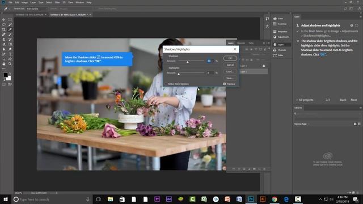Select the Type tool
The width and height of the screenshot is (363, 204).
[10, 54]
